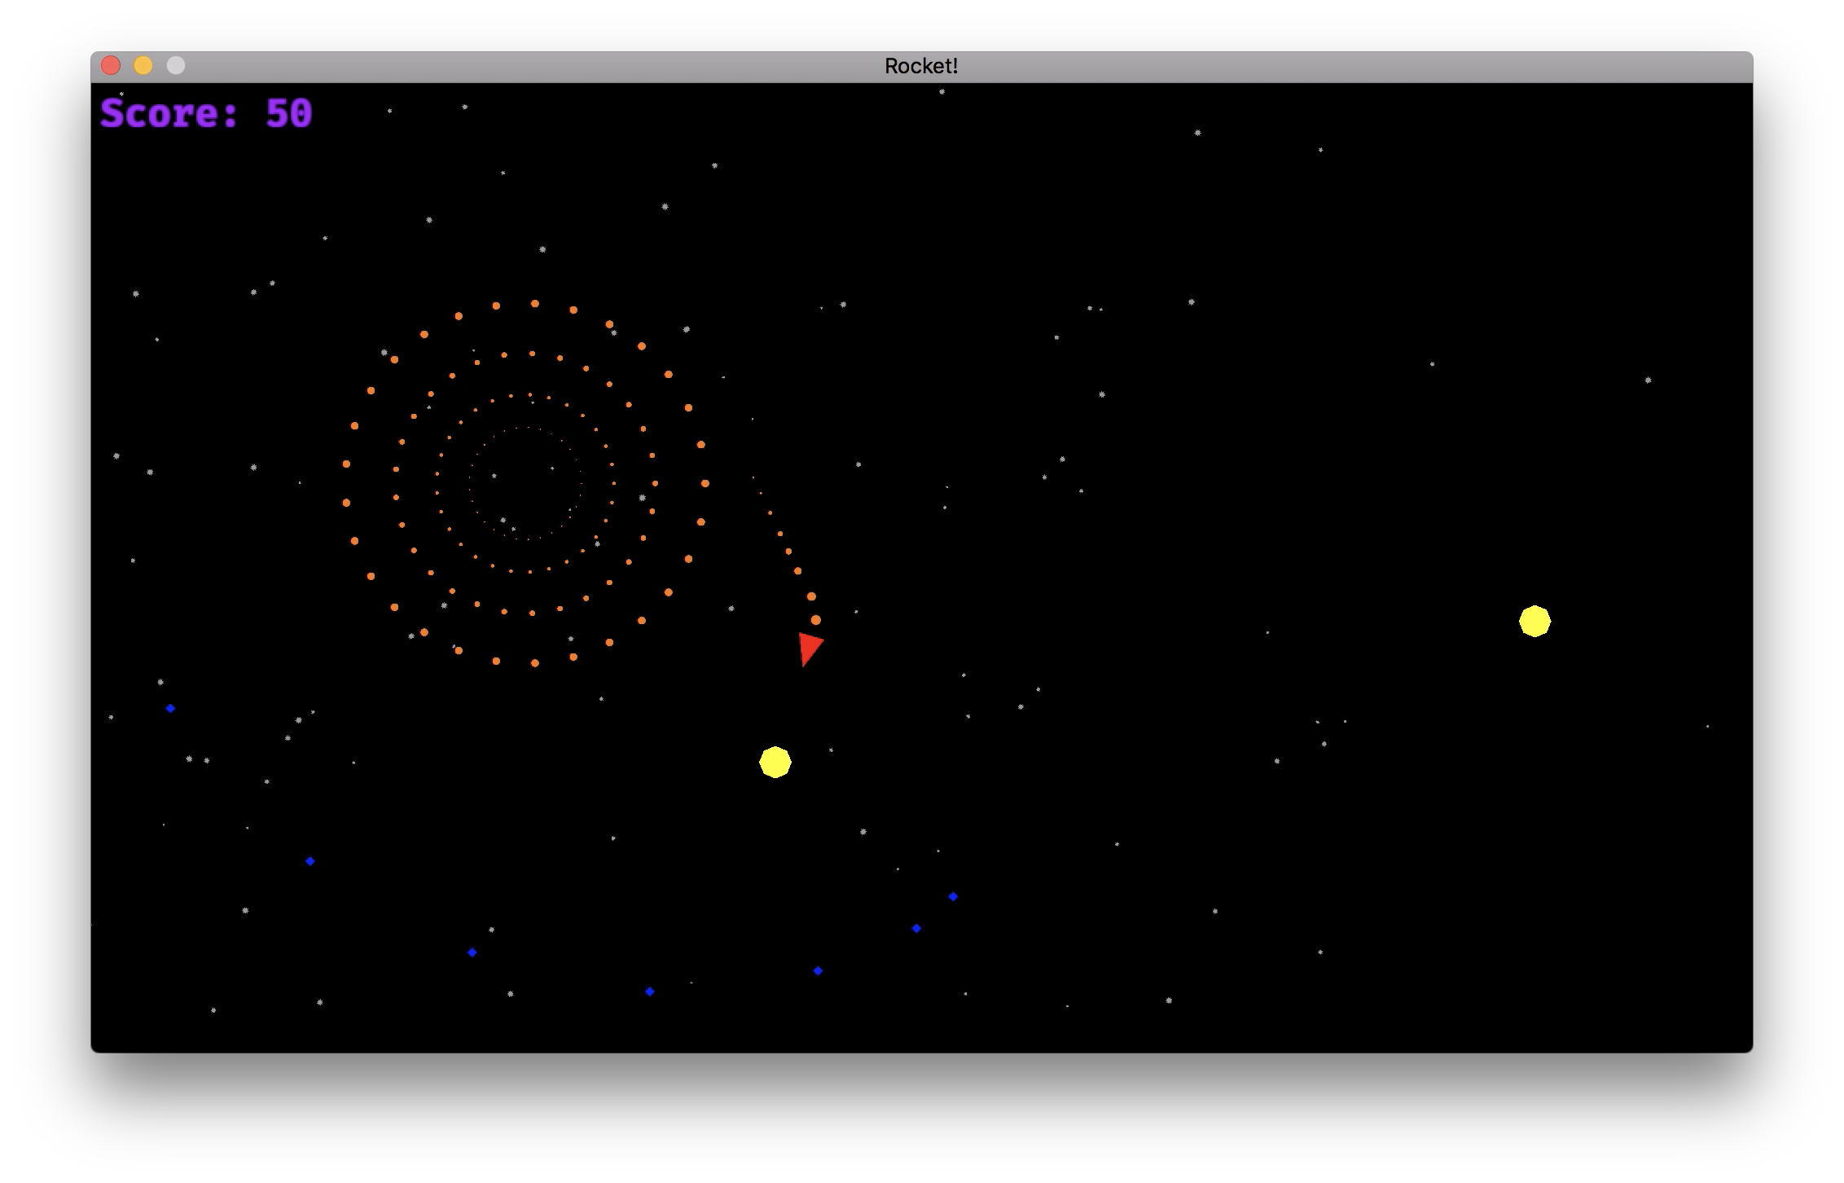Click the leftmost blue diamond
Image resolution: width=1844 pixels, height=1183 pixels.
coord(170,708)
